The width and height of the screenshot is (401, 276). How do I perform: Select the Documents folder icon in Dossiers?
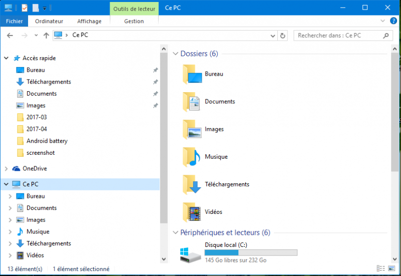click(192, 102)
